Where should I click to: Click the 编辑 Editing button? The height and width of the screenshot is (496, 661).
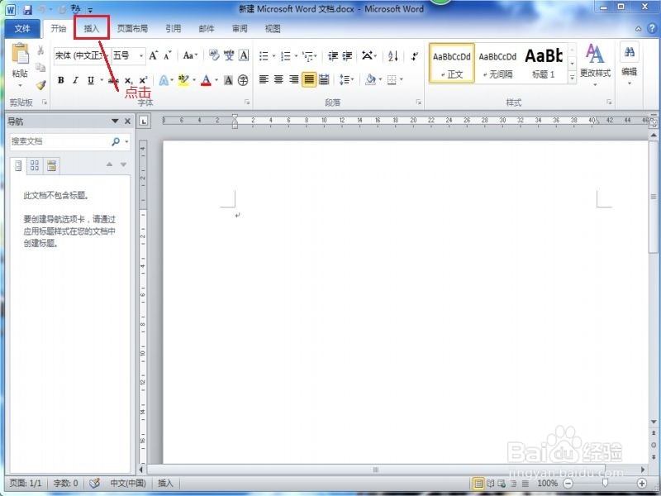(630, 64)
